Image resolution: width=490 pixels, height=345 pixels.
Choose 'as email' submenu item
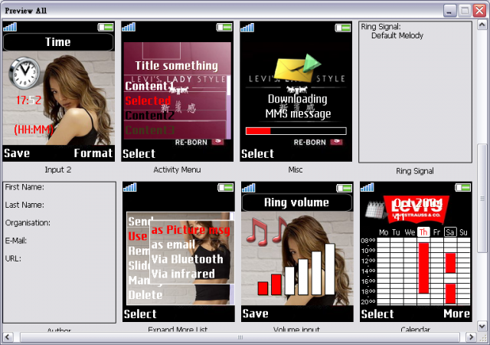(173, 245)
